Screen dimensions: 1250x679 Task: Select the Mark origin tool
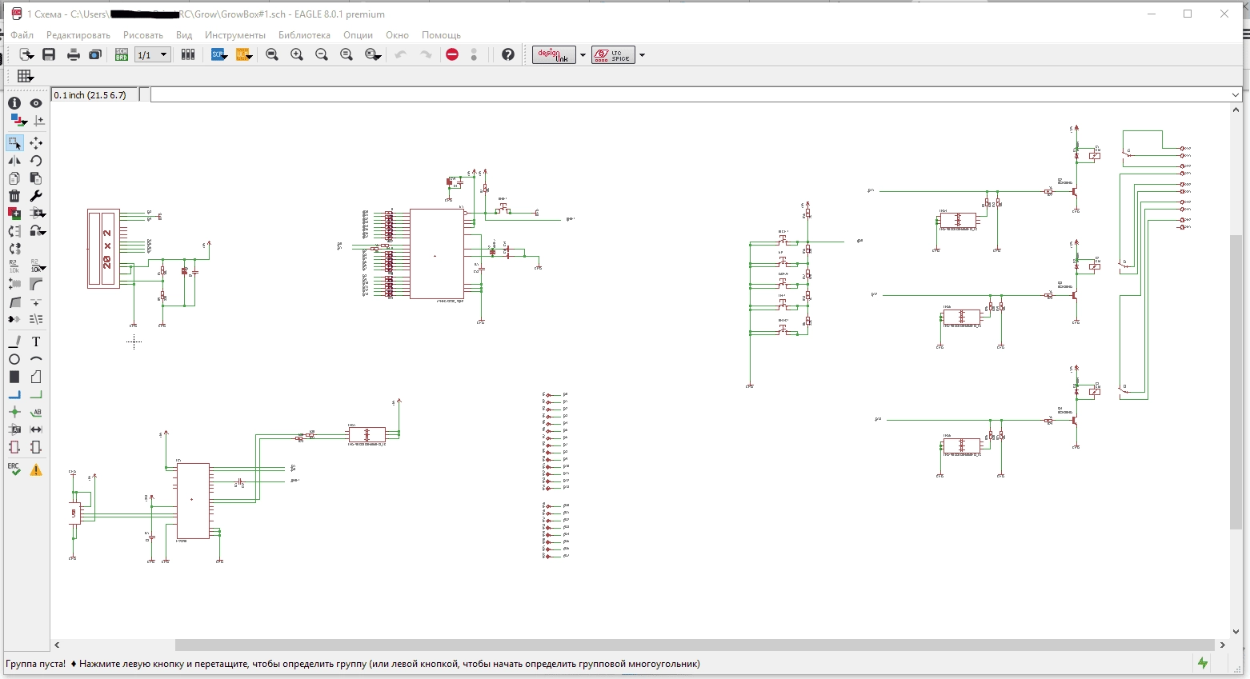coord(38,121)
